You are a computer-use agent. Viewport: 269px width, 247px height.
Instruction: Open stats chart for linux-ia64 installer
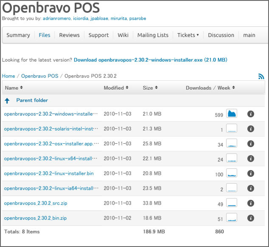232,188
